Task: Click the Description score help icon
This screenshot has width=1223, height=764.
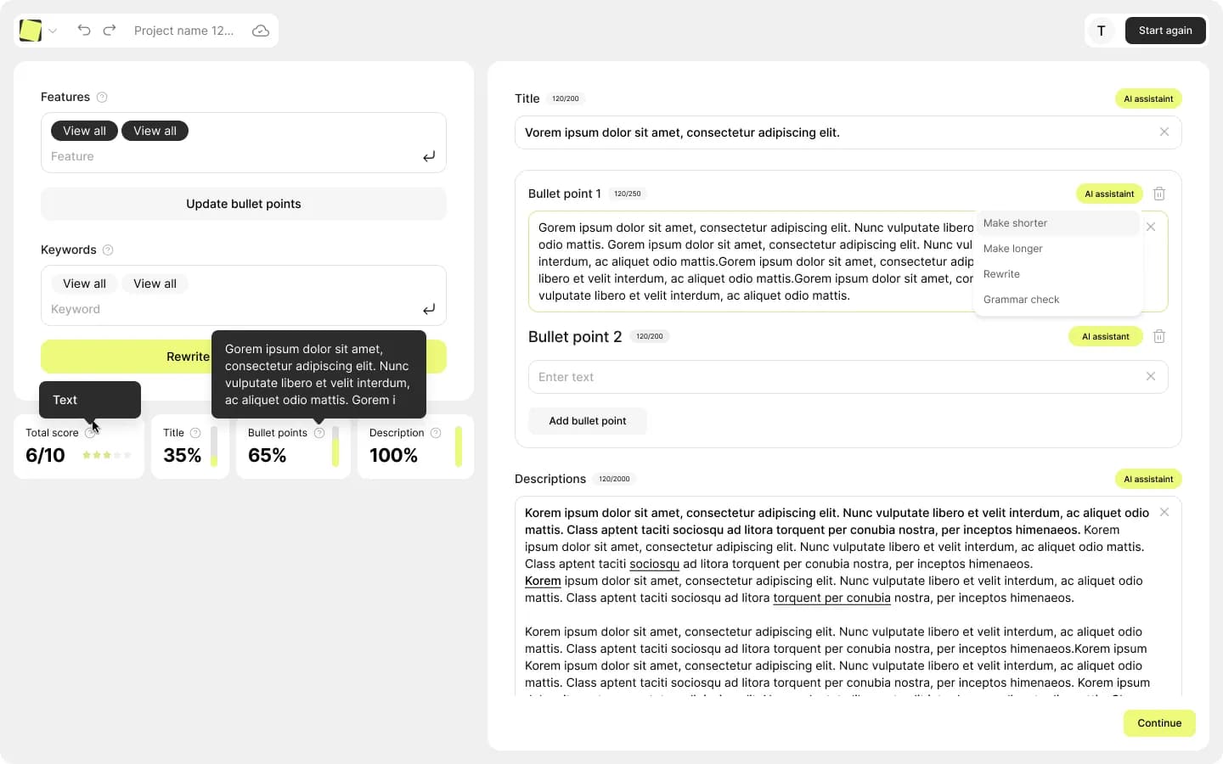Action: 436,433
